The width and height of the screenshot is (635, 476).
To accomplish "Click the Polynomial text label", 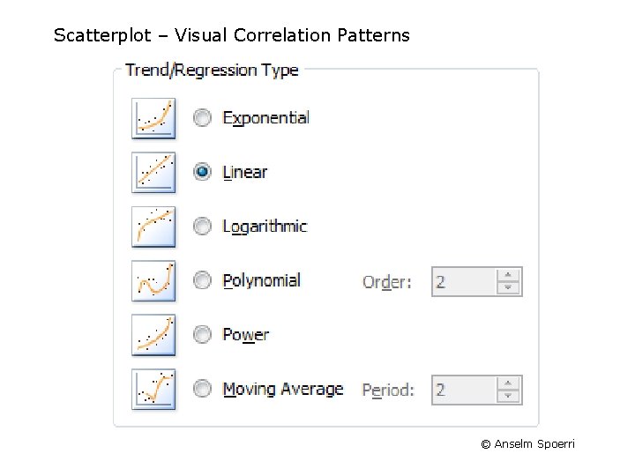I will (x=261, y=281).
